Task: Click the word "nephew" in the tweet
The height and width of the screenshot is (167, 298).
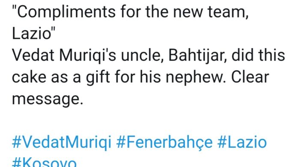Action: pyautogui.click(x=194, y=78)
